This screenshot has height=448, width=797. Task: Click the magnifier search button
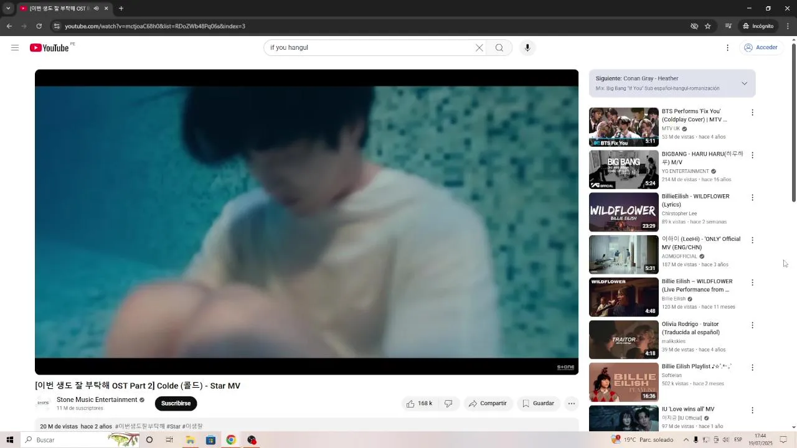tap(499, 48)
